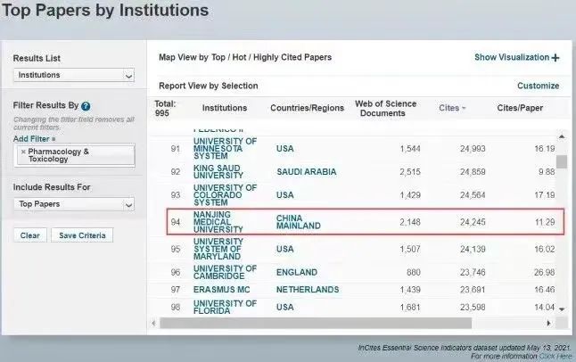Click the horizontal scrollbar left arrow
576x362 pixels.
[153, 322]
